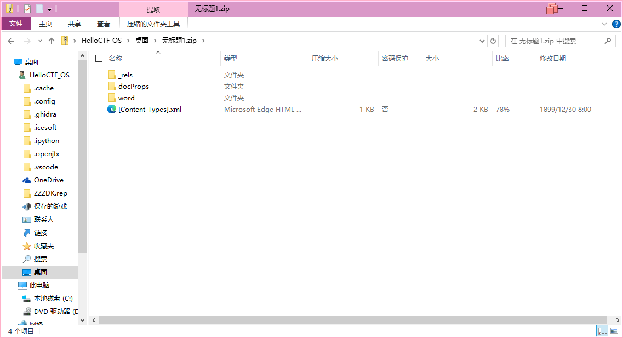The image size is (623, 338).
Task: Sort files by the 压缩大小 column header
Action: tap(325, 58)
